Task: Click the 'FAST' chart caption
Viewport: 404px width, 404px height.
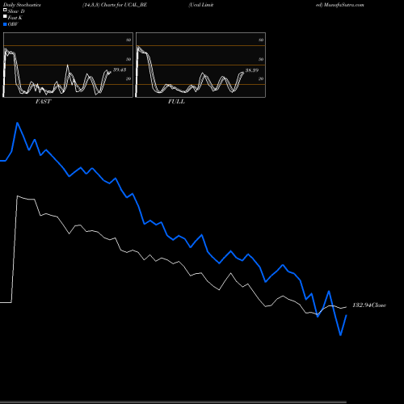Action: pos(43,102)
